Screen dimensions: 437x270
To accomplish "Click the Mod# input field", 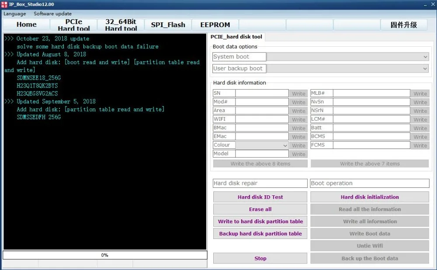I will coord(262,102).
